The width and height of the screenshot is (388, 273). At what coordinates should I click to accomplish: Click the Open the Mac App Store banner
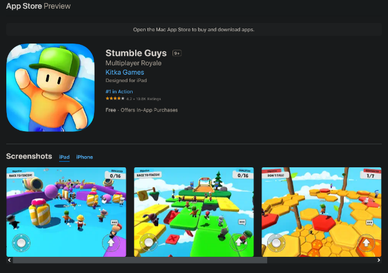pos(194,30)
